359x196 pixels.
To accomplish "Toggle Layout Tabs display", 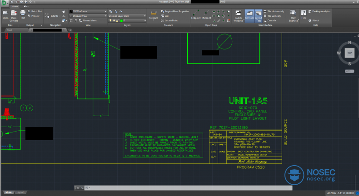I will pyautogui.click(x=259, y=15).
